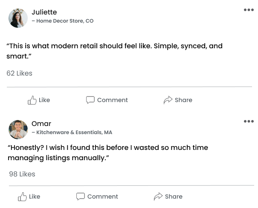Viewport: 258px width, 208px height.
Task: View the 98 Likes count
Action: point(22,174)
